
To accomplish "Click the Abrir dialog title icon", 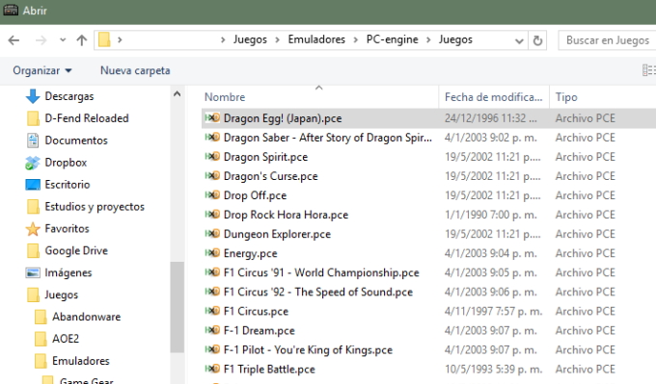I will [x=11, y=10].
